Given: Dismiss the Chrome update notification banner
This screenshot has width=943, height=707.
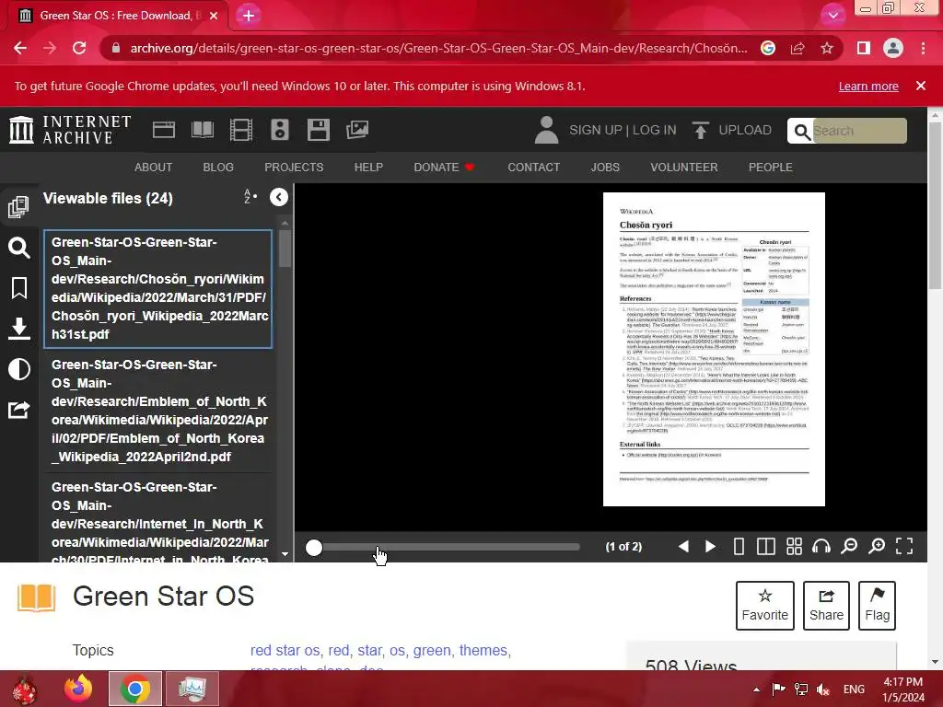Looking at the screenshot, I should tap(920, 86).
